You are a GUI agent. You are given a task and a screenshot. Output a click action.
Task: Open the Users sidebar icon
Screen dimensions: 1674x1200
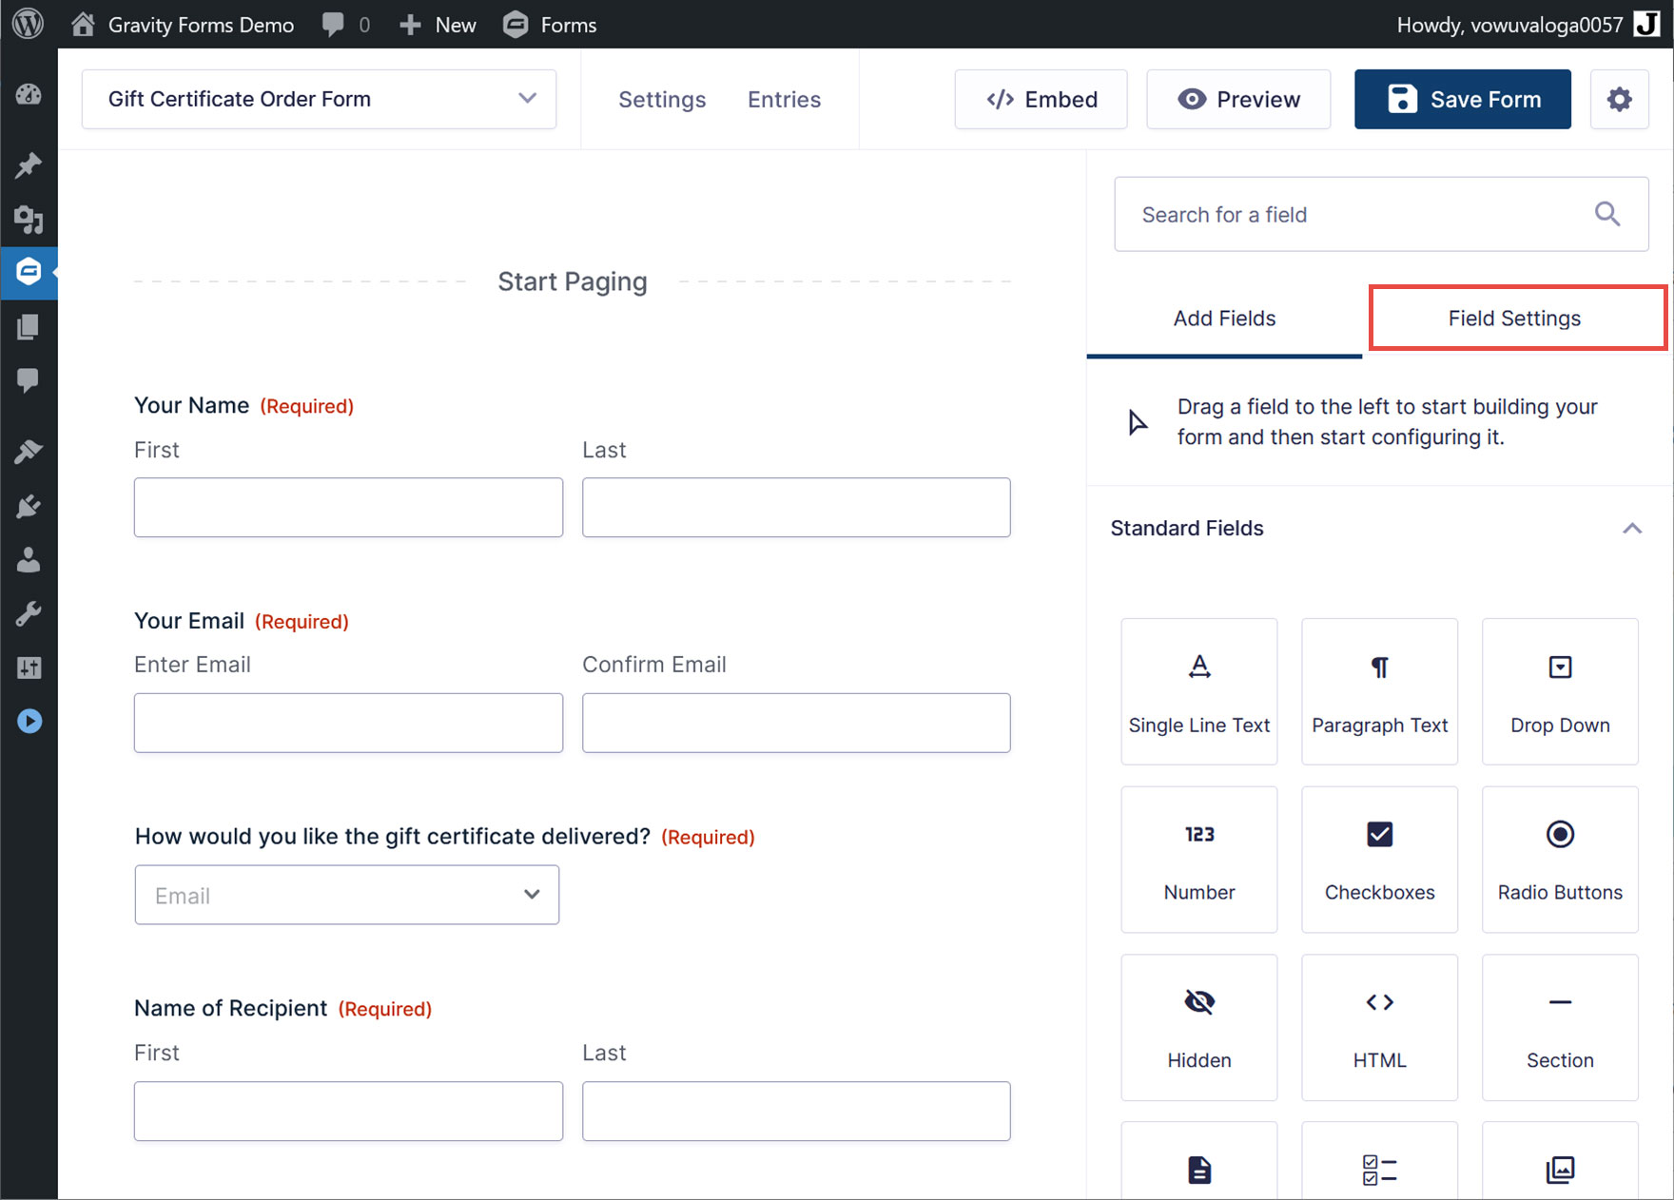(x=29, y=559)
